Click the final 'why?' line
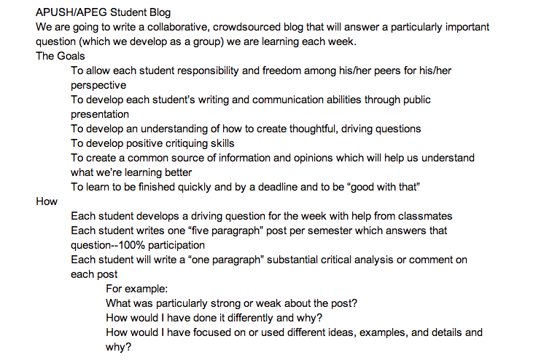The width and height of the screenshot is (541, 360). tap(119, 347)
